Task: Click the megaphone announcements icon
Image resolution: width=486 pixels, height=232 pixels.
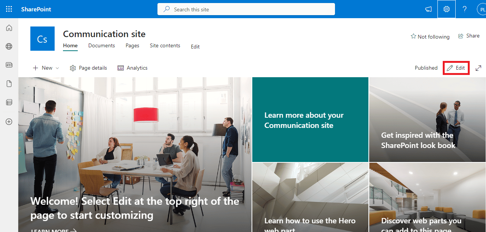Action: tap(428, 9)
